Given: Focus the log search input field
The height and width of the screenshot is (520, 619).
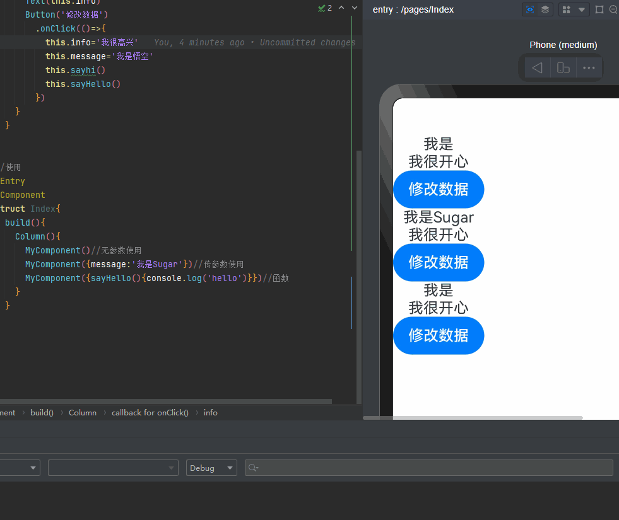Looking at the screenshot, I should pyautogui.click(x=428, y=468).
